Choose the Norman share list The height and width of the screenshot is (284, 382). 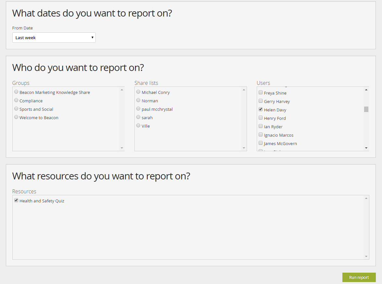[x=139, y=100]
